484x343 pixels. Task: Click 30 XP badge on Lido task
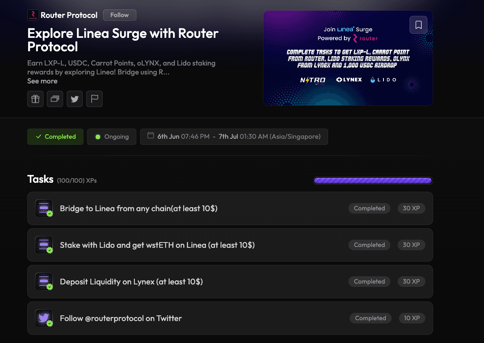point(411,245)
